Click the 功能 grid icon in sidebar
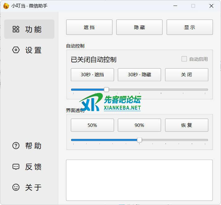221x205 pixels. [x=16, y=29]
